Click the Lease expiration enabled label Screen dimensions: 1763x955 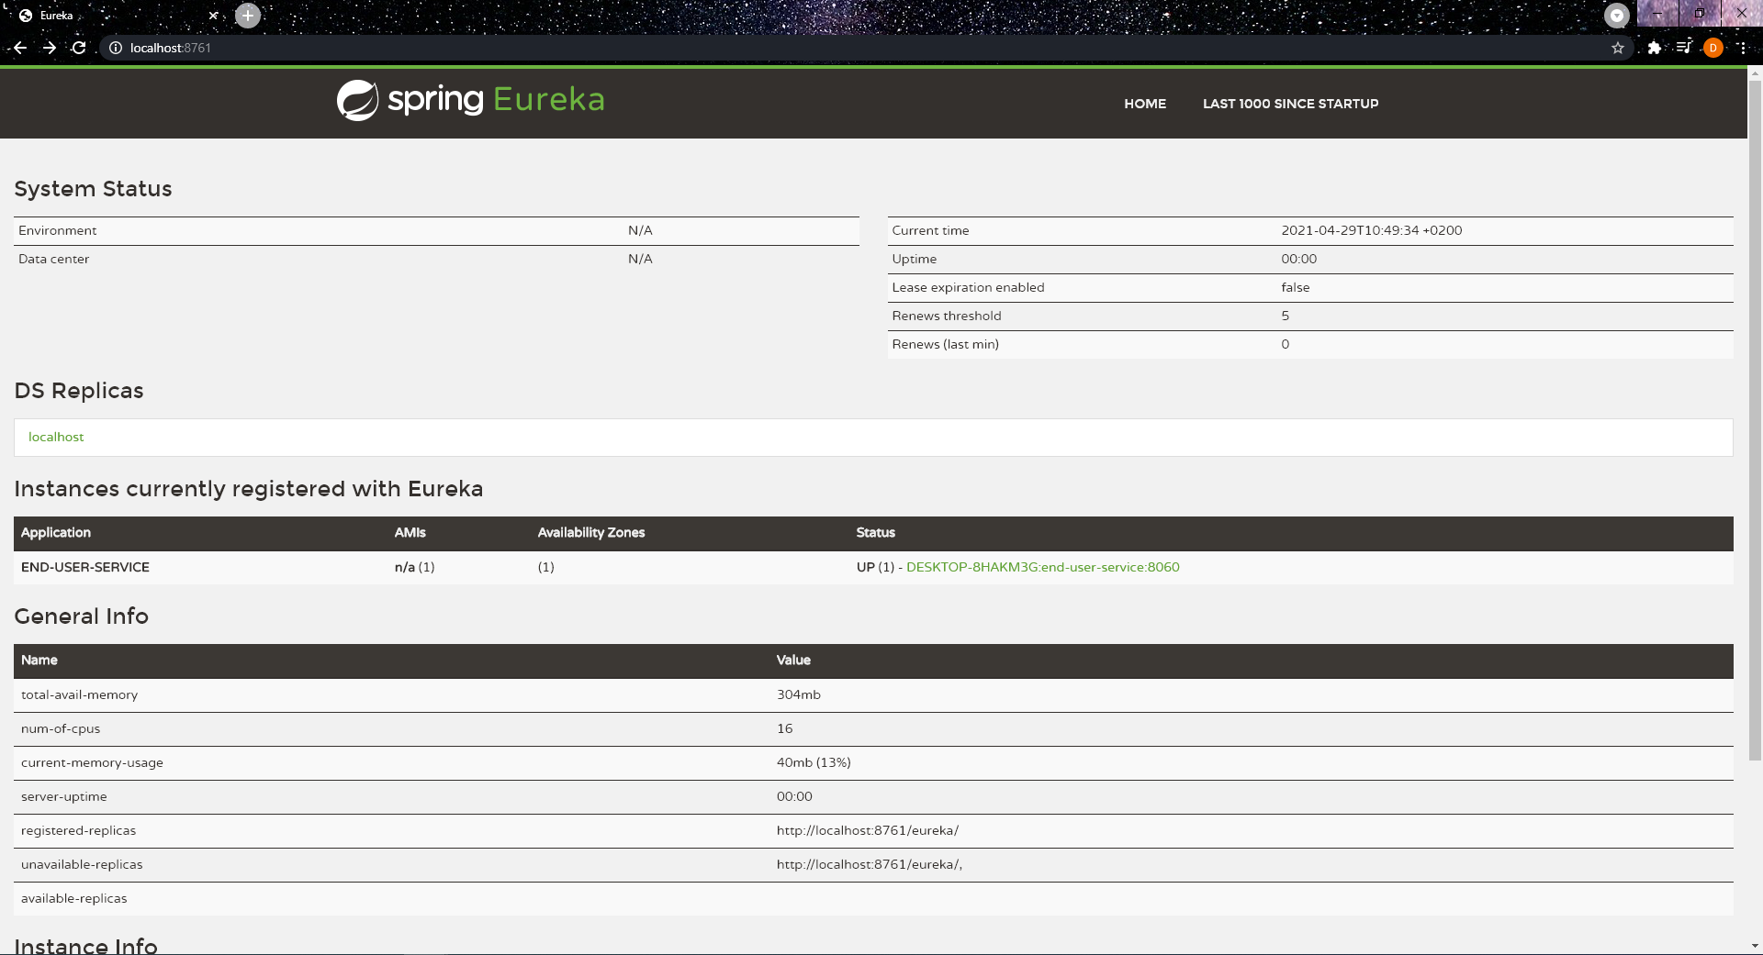(968, 287)
